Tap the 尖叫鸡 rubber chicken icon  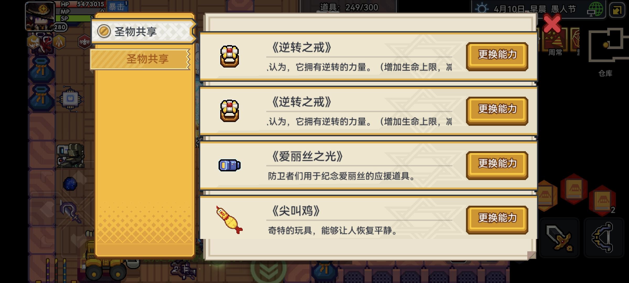[x=229, y=220]
